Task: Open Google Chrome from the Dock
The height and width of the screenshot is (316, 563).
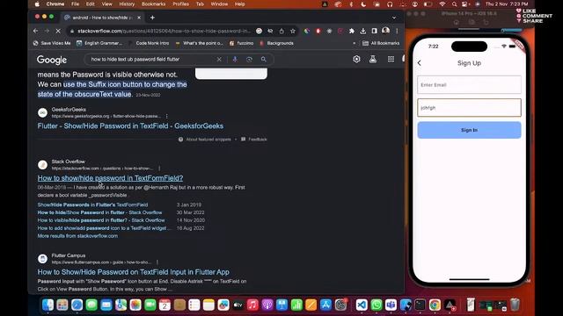Action: [435, 305]
